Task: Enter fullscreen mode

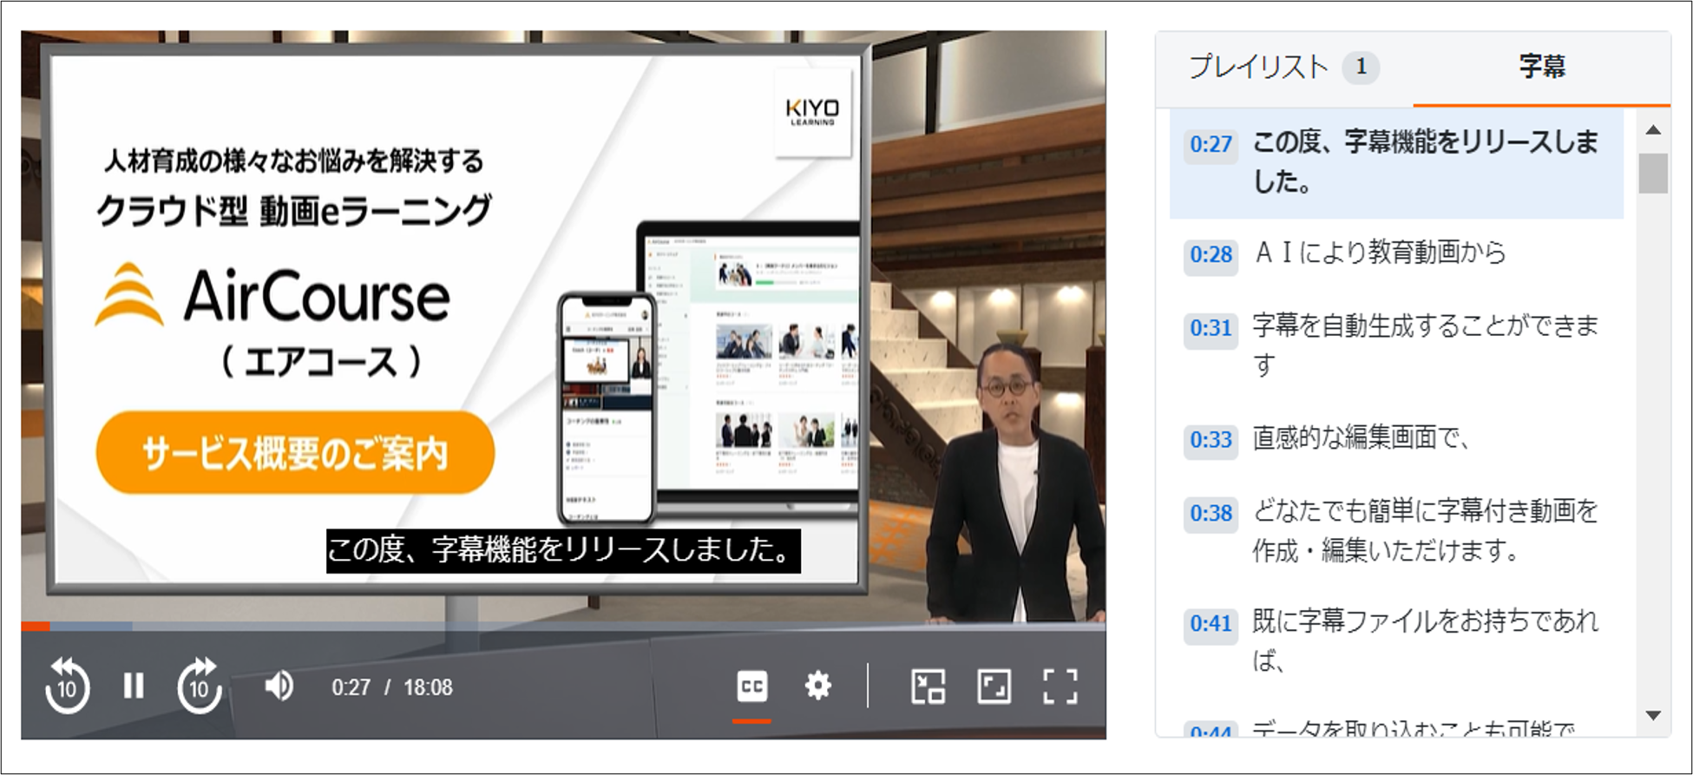Action: (x=1060, y=686)
